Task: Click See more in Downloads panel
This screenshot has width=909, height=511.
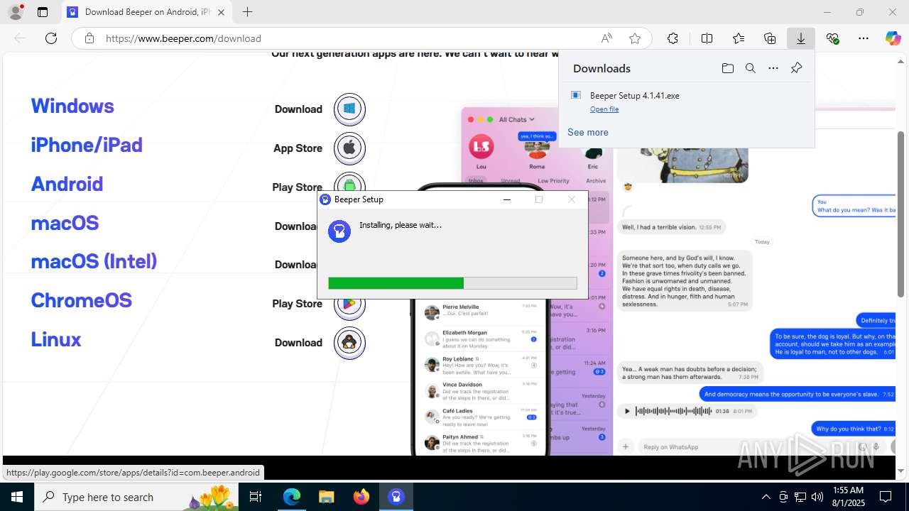Action: pos(588,132)
